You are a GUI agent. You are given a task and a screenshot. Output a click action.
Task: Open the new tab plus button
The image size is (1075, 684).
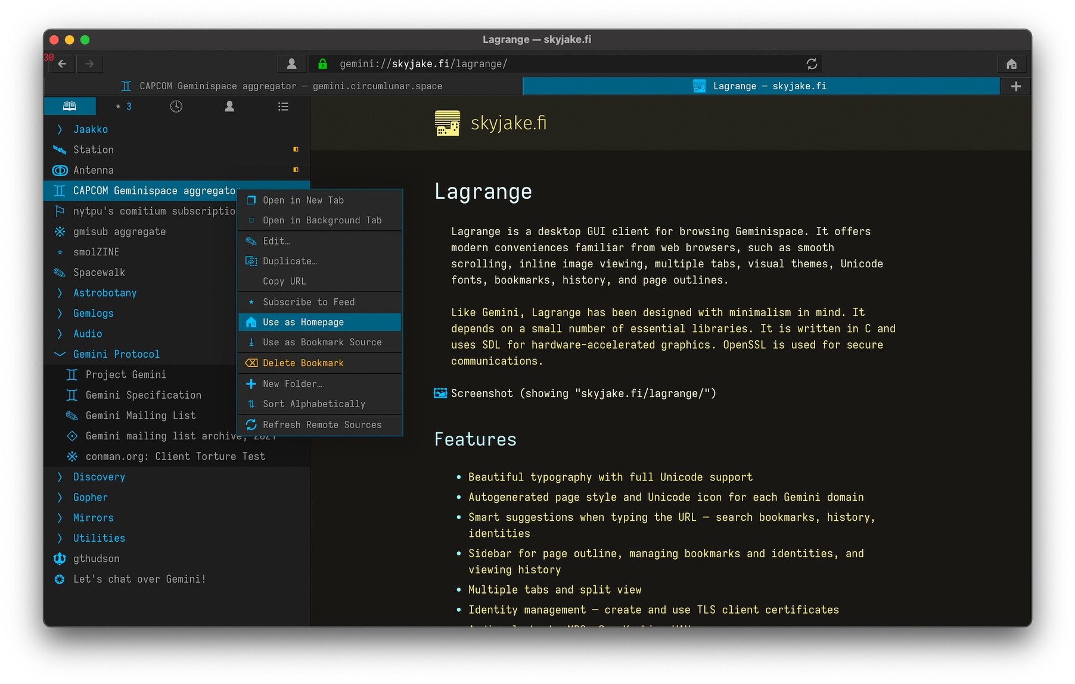click(x=1016, y=86)
